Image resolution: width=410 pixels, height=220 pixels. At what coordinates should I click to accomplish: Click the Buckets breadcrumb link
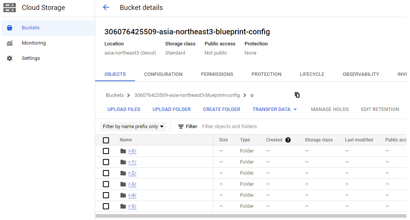pyautogui.click(x=115, y=95)
